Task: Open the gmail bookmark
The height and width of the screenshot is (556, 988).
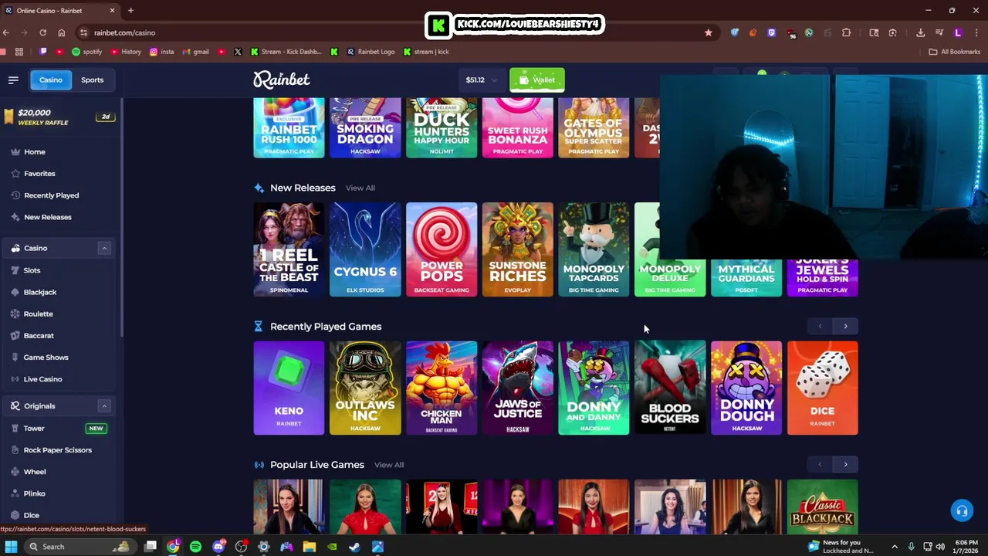Action: coord(195,52)
